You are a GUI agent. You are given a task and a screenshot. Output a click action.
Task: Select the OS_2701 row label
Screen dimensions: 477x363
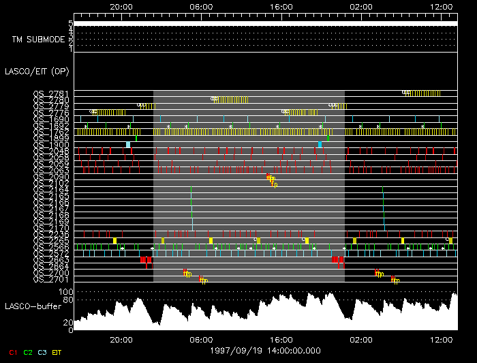(51, 279)
